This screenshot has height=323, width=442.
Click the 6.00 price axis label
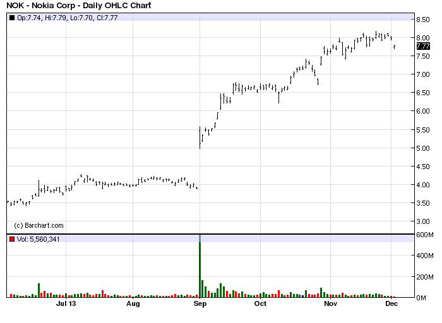tap(423, 111)
